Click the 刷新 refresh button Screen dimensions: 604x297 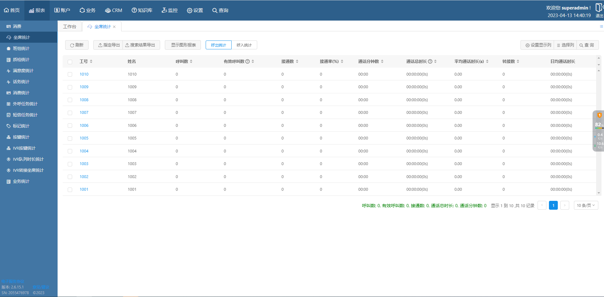(x=77, y=45)
